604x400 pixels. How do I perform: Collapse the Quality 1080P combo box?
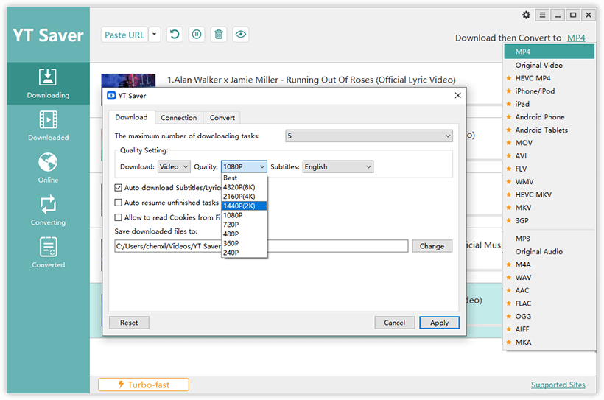pyautogui.click(x=244, y=167)
